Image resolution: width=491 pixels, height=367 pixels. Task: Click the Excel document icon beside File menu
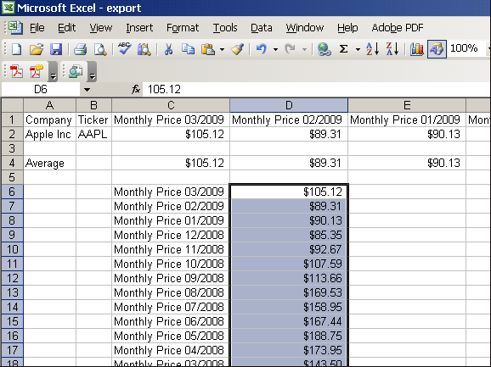pyautogui.click(x=15, y=27)
